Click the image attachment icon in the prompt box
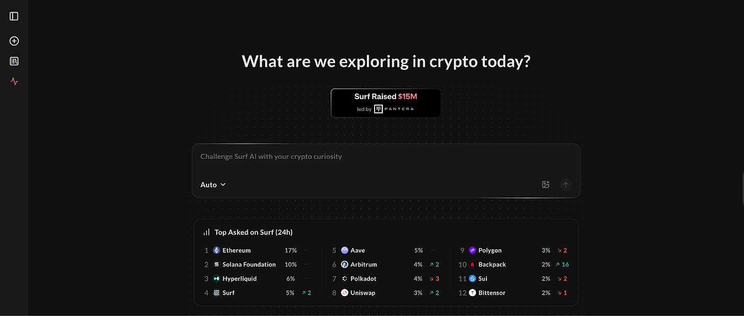The width and height of the screenshot is (744, 316). point(546,184)
